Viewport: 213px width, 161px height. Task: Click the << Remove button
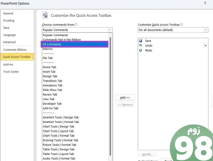[x=125, y=105]
